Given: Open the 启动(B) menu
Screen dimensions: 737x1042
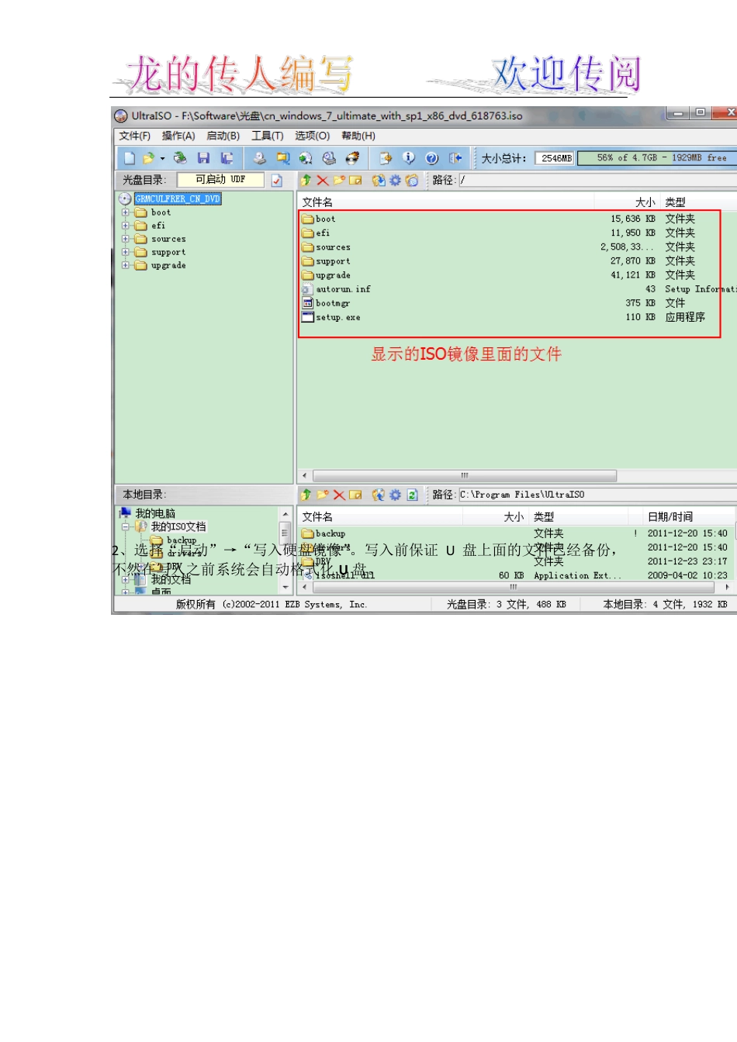Looking at the screenshot, I should click(x=223, y=136).
